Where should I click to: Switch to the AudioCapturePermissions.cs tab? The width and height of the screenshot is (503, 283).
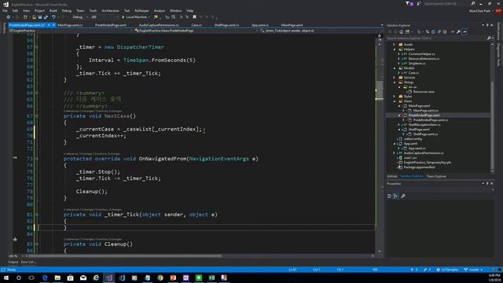click(159, 24)
